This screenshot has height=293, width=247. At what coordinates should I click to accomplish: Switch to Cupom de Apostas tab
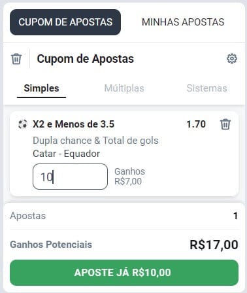pos(65,22)
